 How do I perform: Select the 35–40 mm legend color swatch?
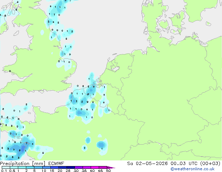87,167
